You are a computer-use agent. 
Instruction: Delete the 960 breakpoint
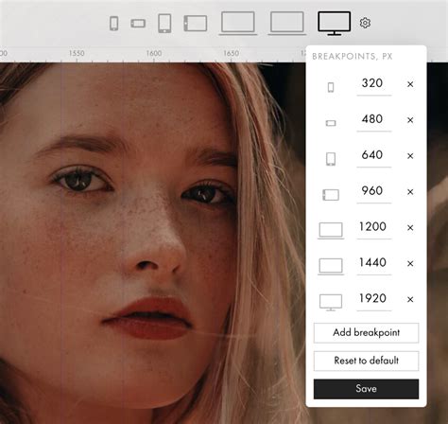pos(410,192)
